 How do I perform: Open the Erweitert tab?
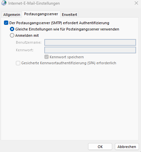click(70, 15)
